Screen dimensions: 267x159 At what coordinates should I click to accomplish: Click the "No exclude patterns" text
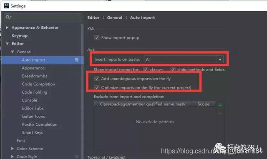pos(155,122)
